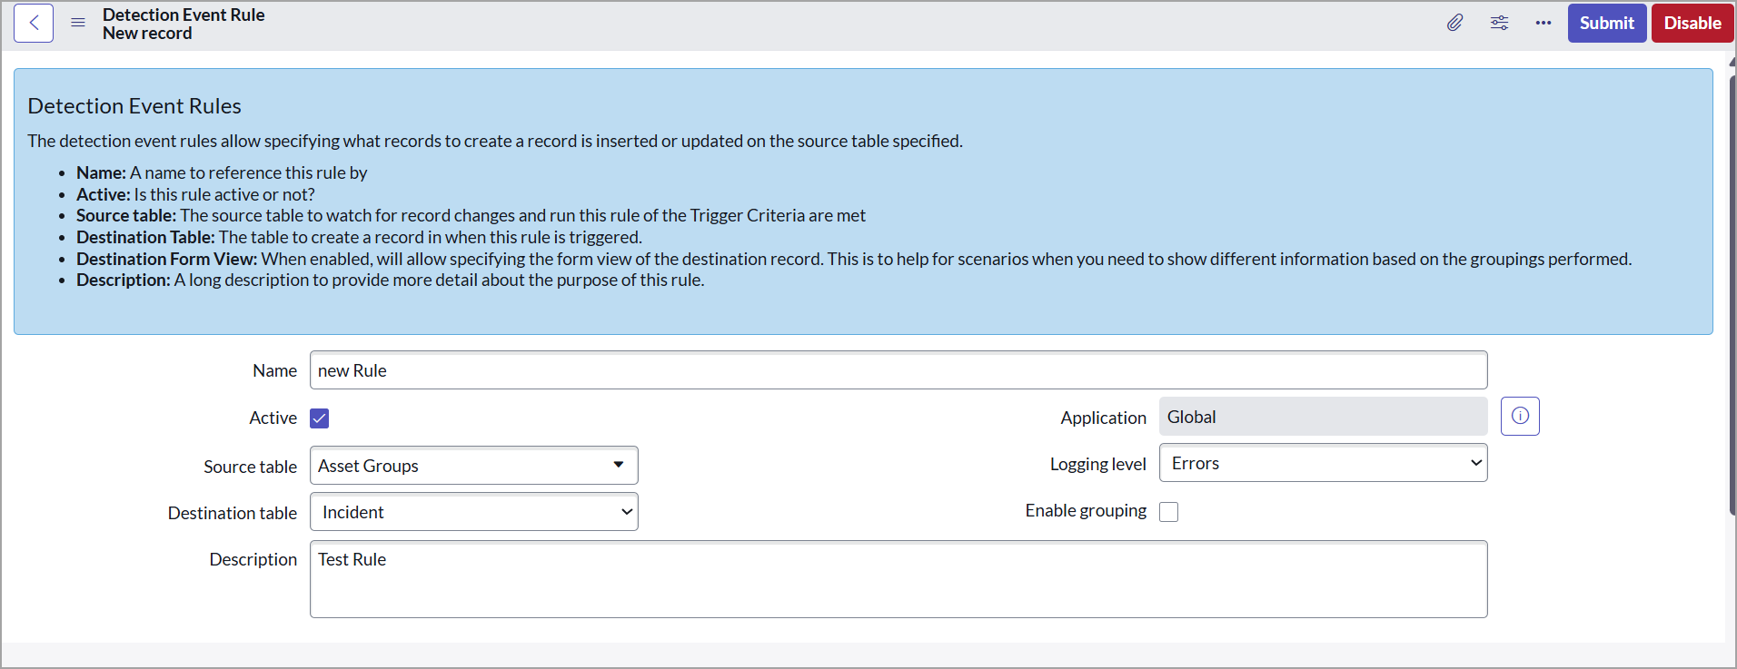Expand the Source table dropdown

point(473,466)
